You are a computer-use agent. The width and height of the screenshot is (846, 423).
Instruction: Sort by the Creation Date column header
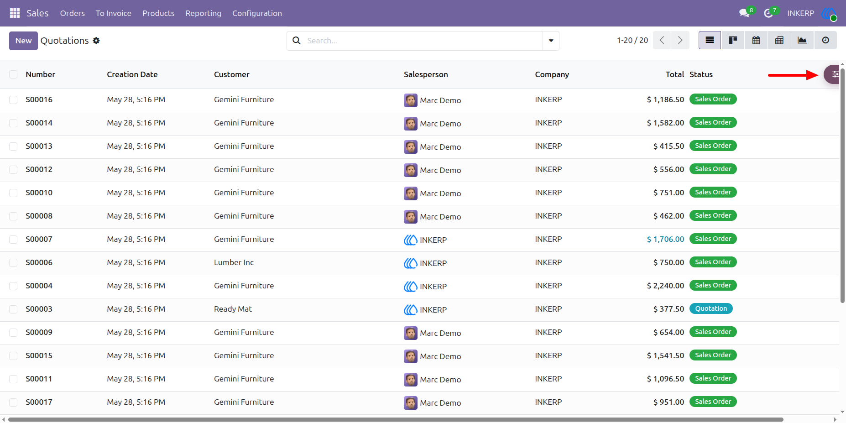click(x=132, y=74)
